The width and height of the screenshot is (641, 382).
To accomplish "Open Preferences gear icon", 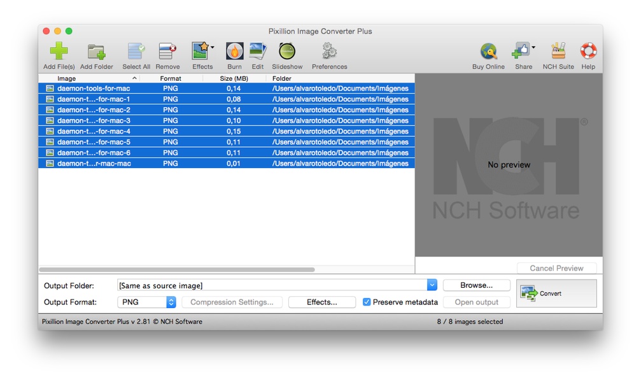I will (x=330, y=52).
